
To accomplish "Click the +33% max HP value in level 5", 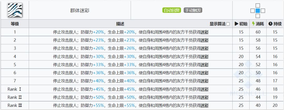I will click(x=129, y=65).
